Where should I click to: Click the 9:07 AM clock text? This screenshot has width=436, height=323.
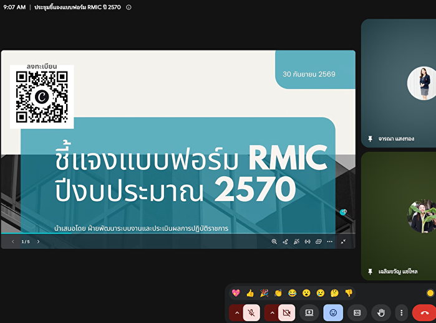coord(14,7)
